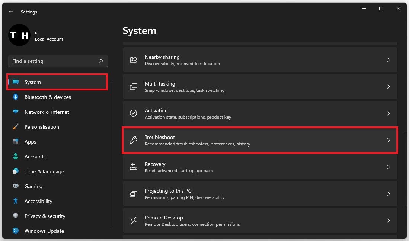The image size is (409, 241).
Task: Click the Gaming controller icon
Action: click(16, 186)
